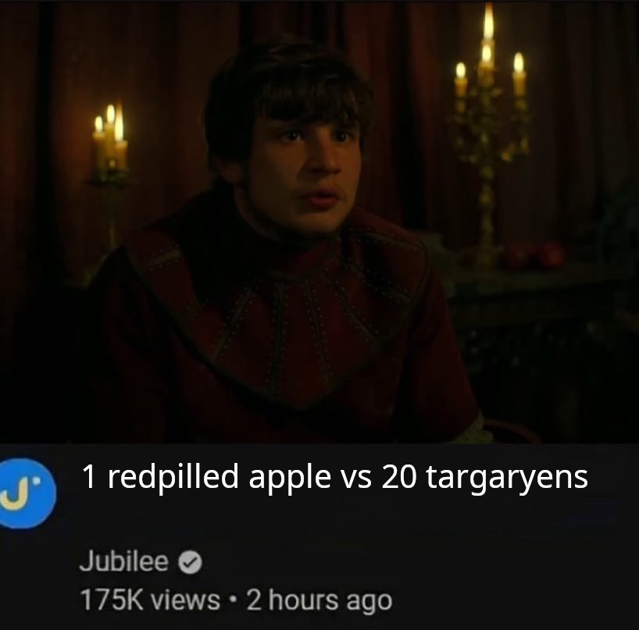The height and width of the screenshot is (630, 639).
Task: Open the candlelit video thumbnail
Action: (x=319, y=222)
